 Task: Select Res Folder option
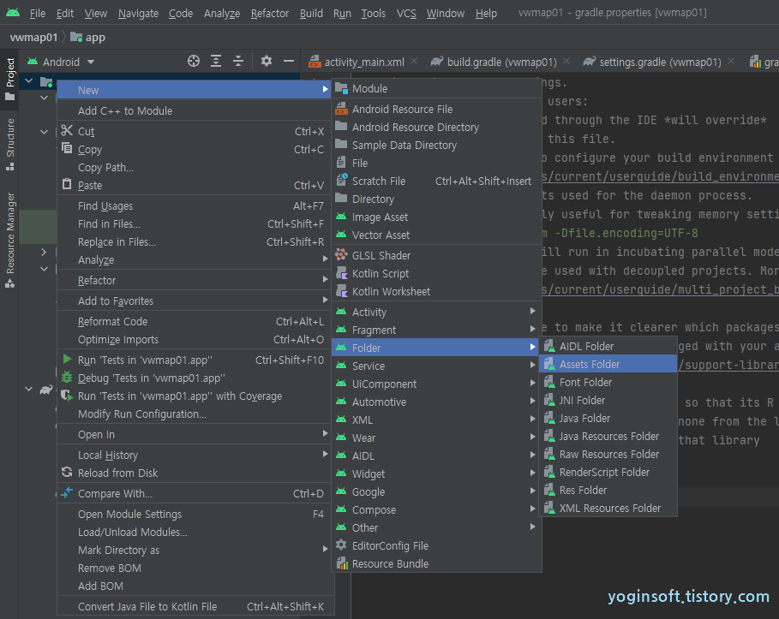pos(608,490)
